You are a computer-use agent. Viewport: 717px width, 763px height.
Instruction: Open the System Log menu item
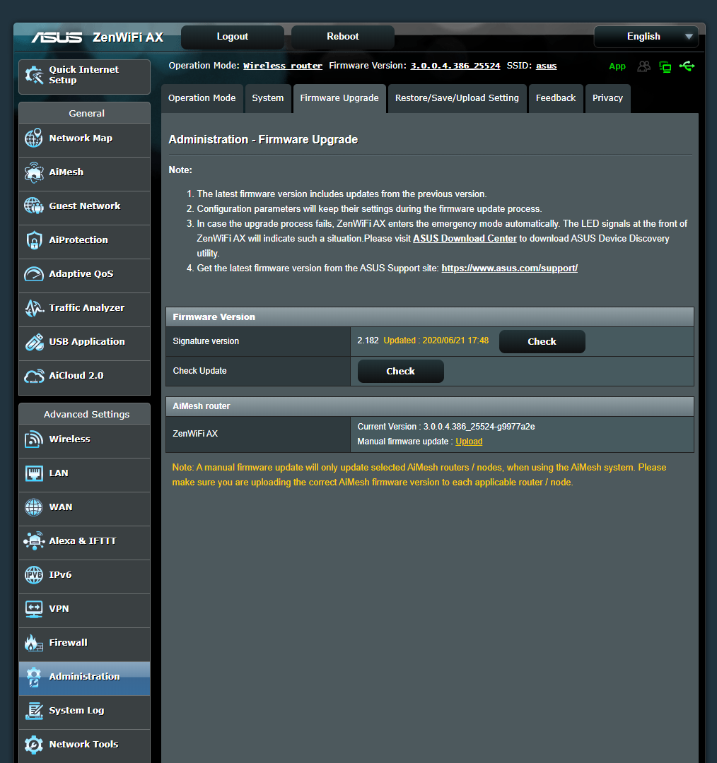pyautogui.click(x=84, y=712)
